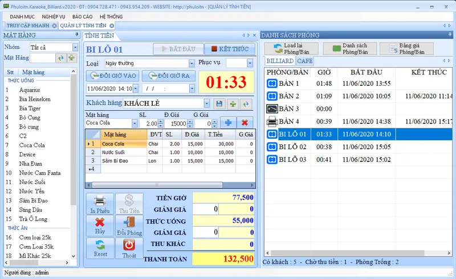Screen dimensions: 456x279
Task: Switch to the CAFE tab
Action: pos(305,61)
